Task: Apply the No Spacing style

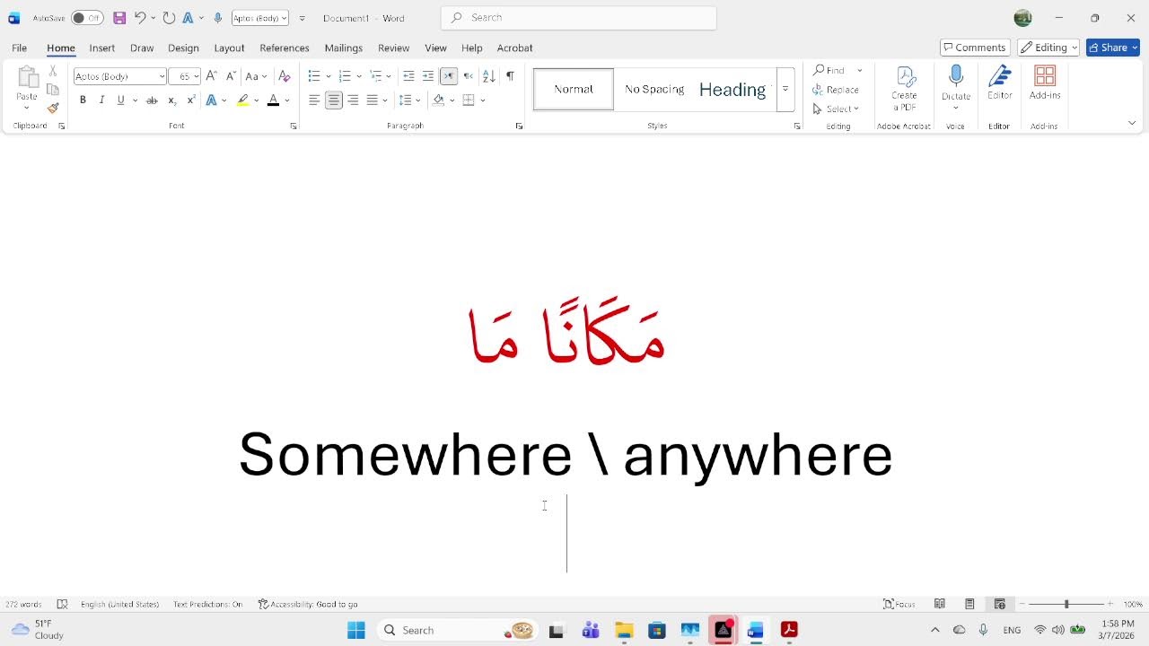Action: [x=654, y=89]
